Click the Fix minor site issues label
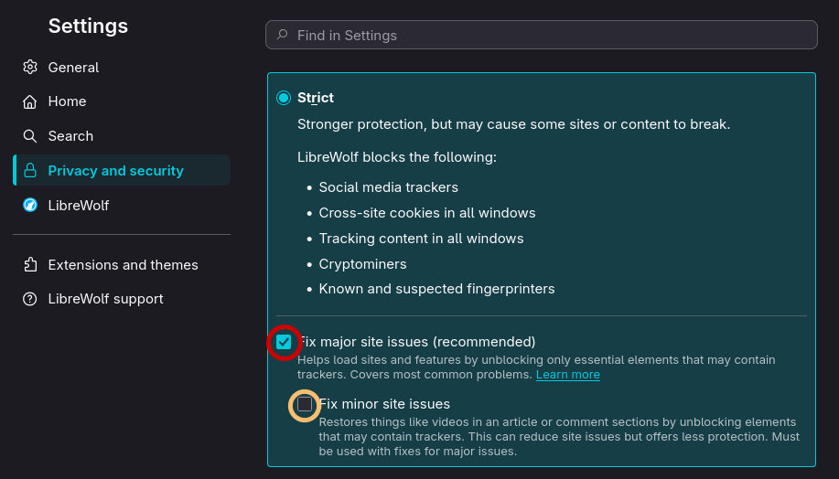Screen dimensions: 839x479 coord(384,404)
